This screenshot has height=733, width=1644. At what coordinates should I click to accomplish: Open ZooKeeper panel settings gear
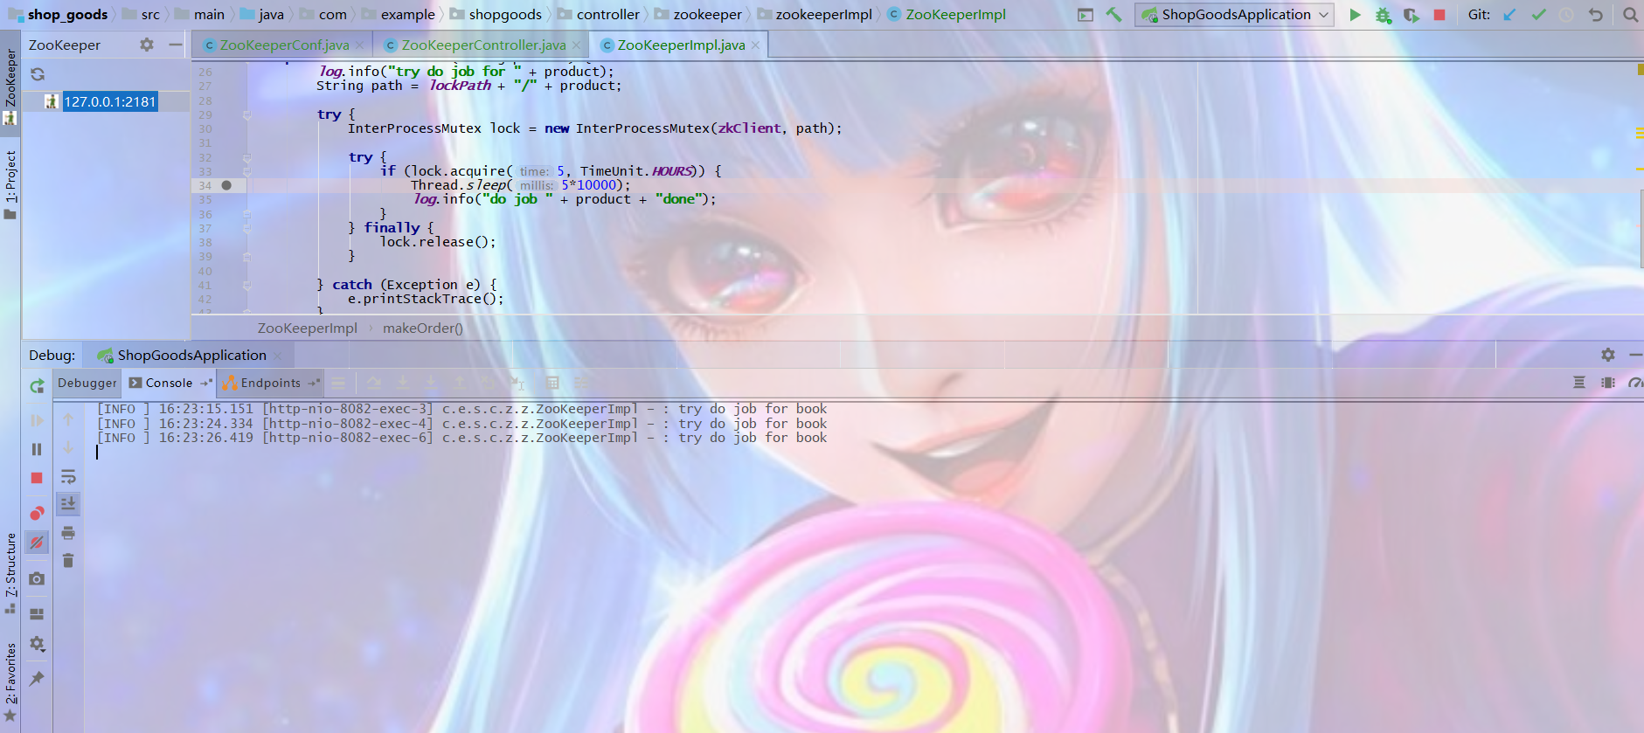147,45
